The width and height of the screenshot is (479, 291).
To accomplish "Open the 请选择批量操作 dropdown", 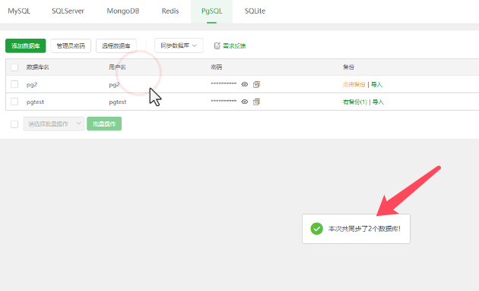I will [54, 124].
